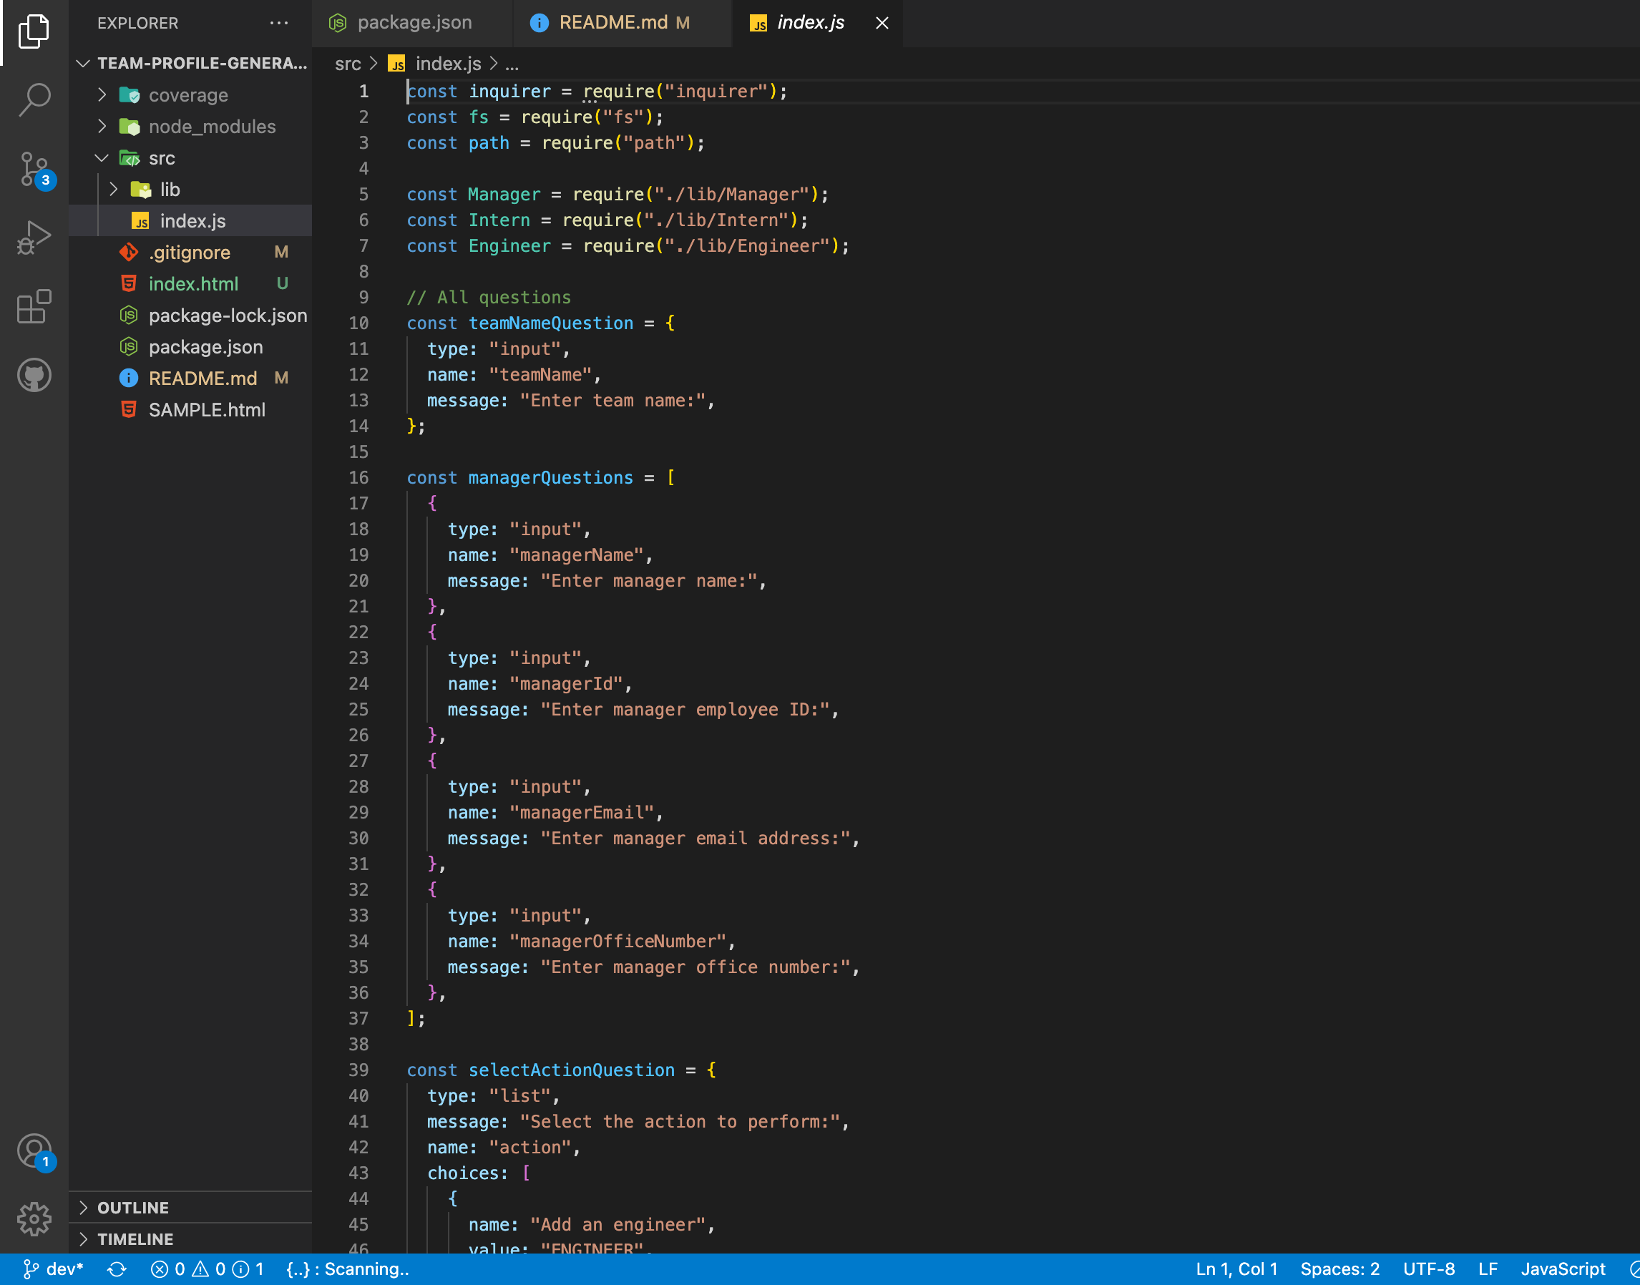Open index.html in the explorer

(190, 284)
